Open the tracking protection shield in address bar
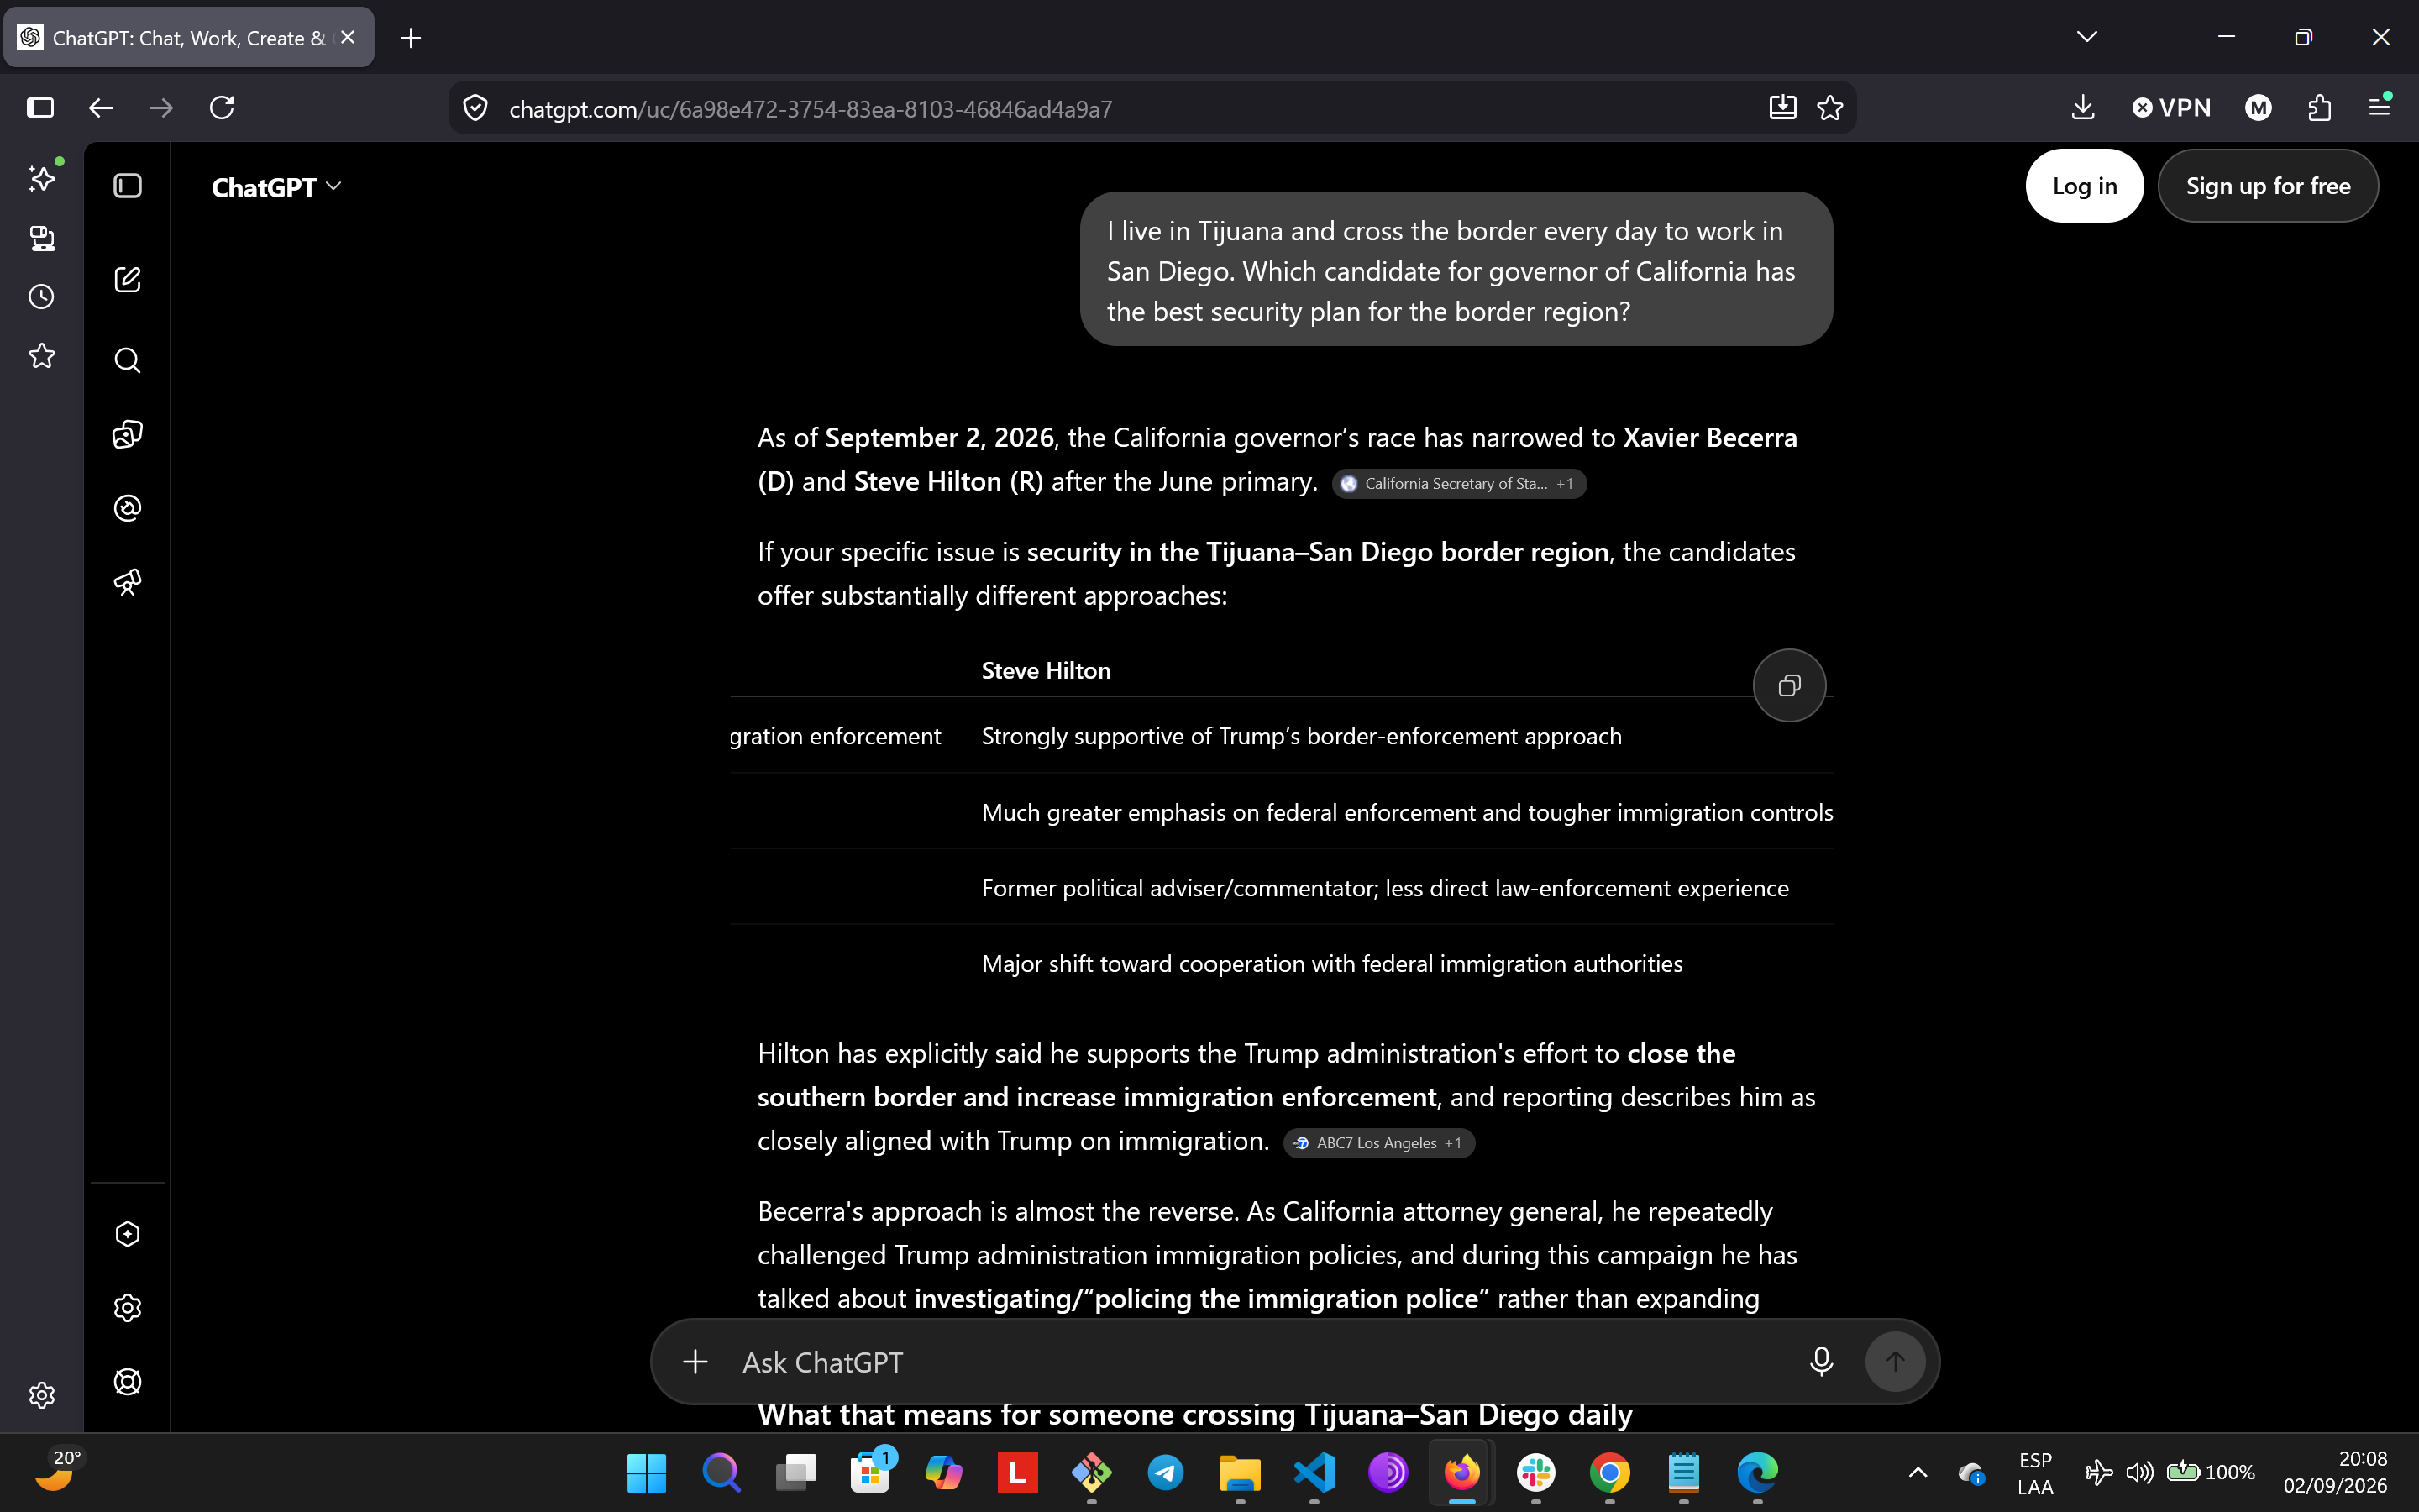This screenshot has height=1512, width=2419. pos(475,108)
